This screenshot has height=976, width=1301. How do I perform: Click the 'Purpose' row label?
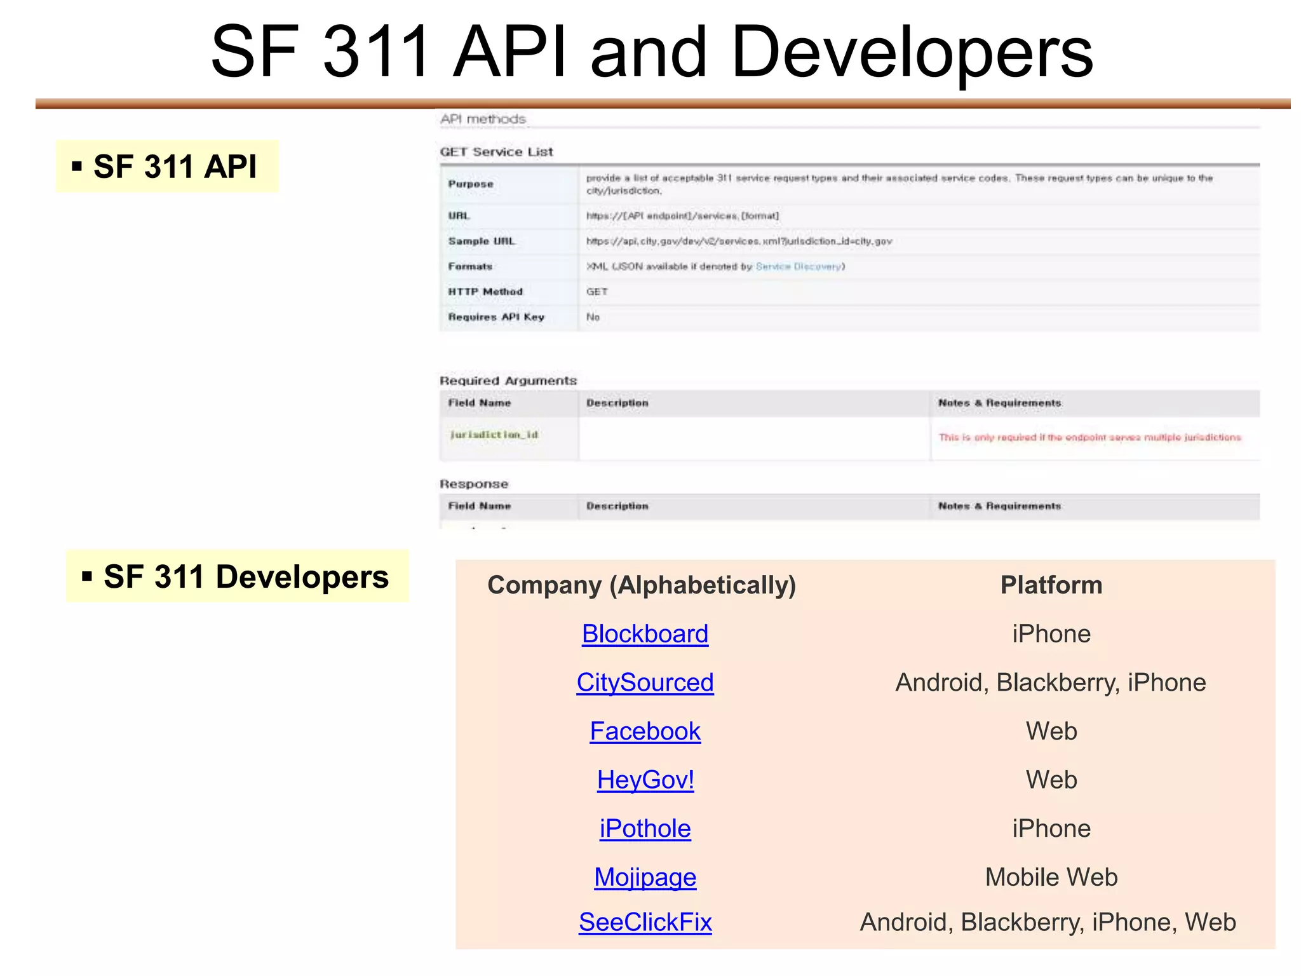(471, 184)
